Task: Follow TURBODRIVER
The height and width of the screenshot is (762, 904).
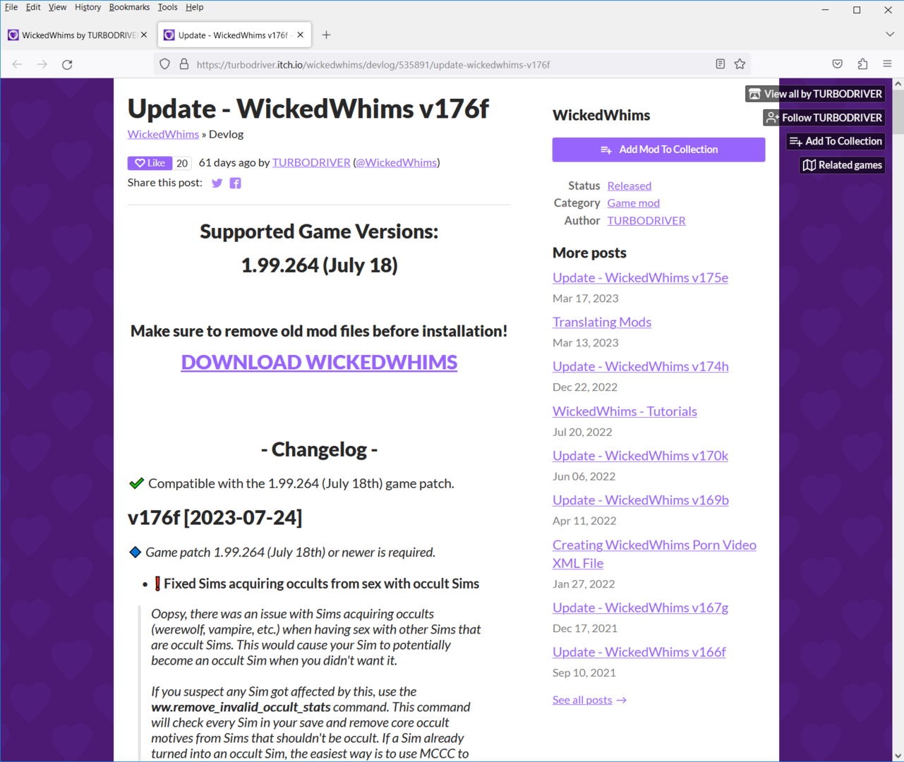Action: (824, 118)
